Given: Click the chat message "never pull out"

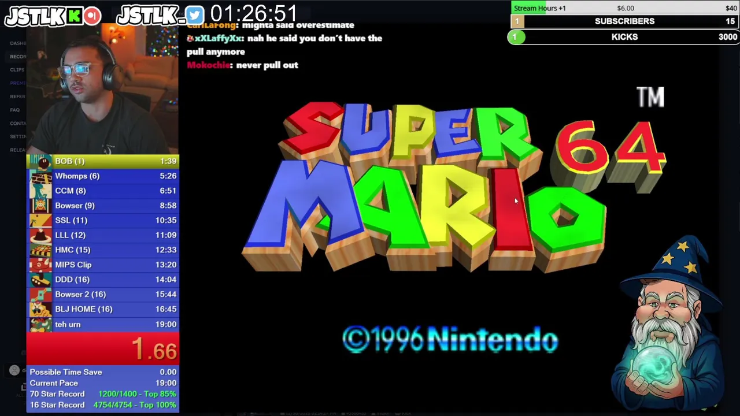Looking at the screenshot, I should (x=267, y=65).
